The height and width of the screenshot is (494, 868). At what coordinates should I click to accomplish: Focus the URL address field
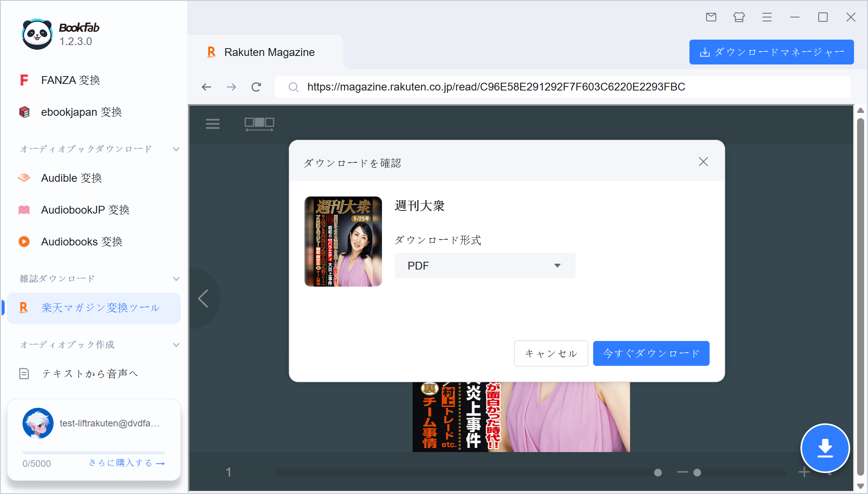click(x=563, y=87)
